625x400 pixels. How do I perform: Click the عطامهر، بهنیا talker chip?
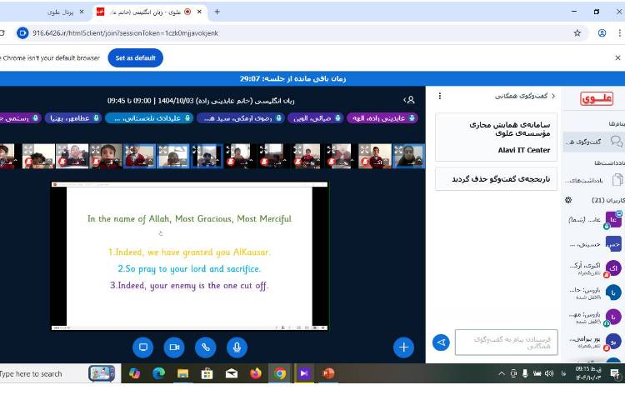click(73, 118)
